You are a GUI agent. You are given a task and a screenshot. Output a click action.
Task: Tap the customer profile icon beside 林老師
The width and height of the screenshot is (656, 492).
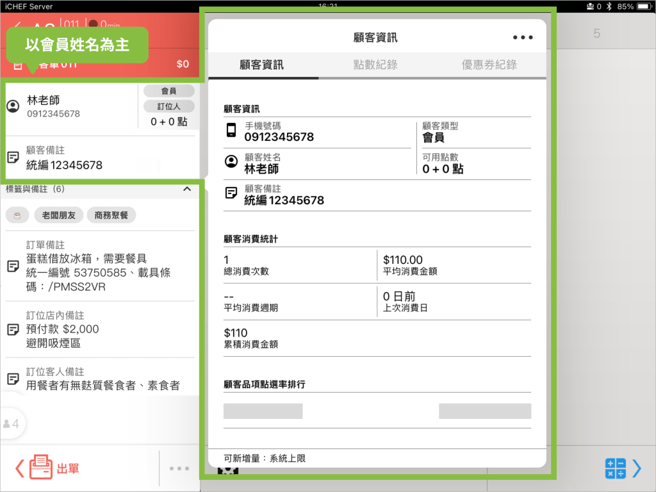point(13,106)
